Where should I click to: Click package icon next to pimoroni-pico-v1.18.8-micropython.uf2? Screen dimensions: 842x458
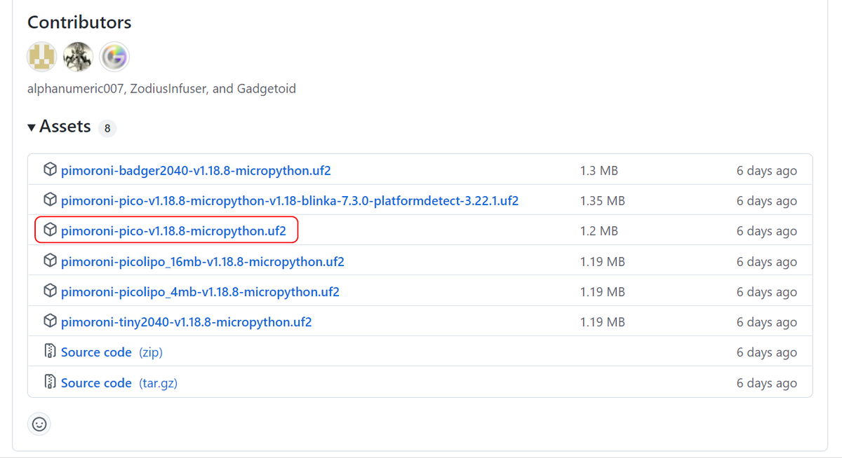(x=50, y=230)
